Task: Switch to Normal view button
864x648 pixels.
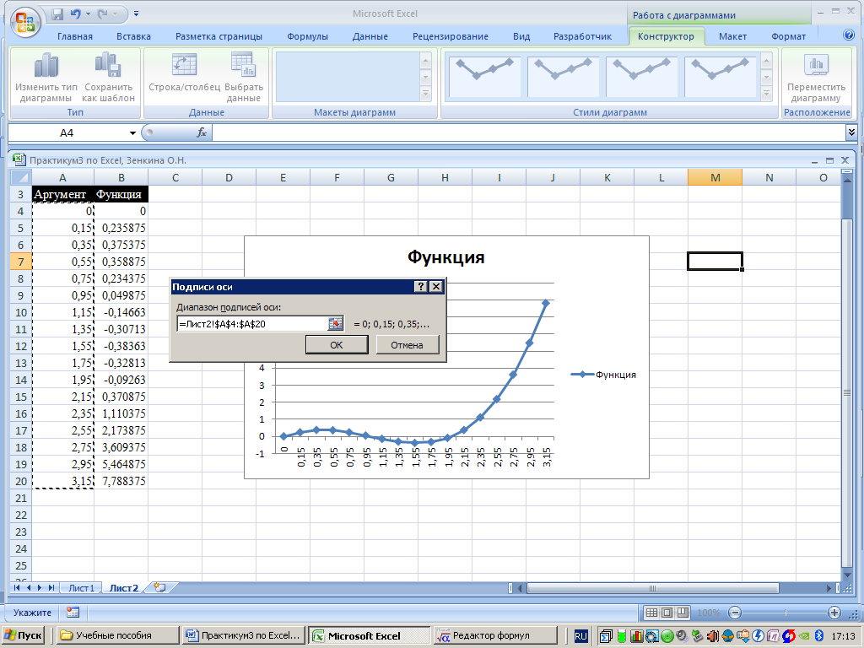Action: pyautogui.click(x=651, y=613)
